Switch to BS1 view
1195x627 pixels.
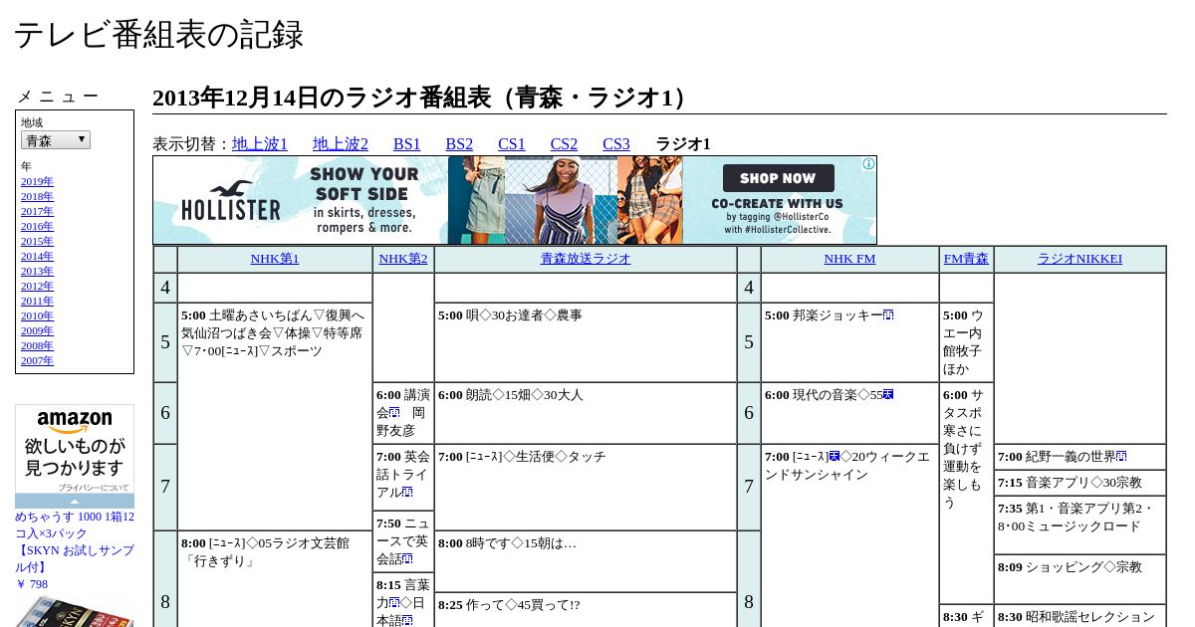[407, 144]
